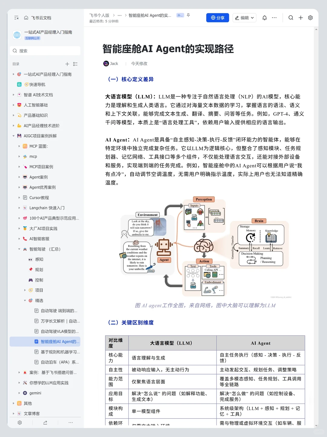Open the settings gear at sidebar bottom
The width and height of the screenshot is (327, 437).
19,422
